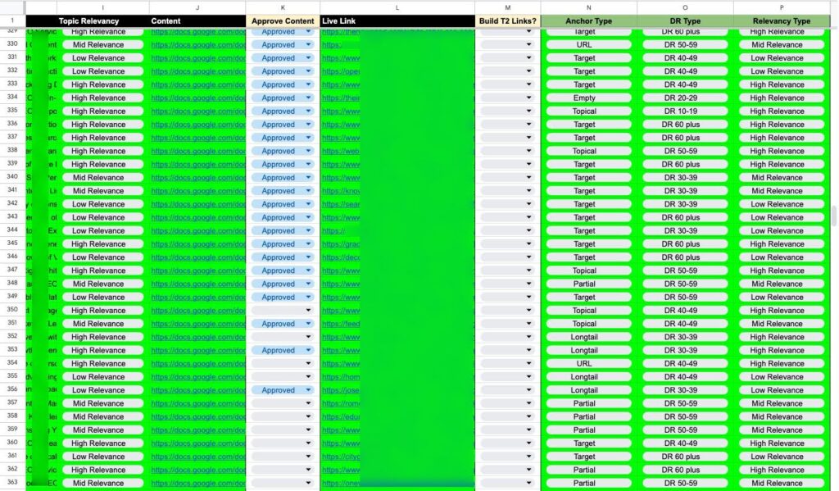
Task: Click the vertical scrollbar thumb on the right
Action: point(834,215)
